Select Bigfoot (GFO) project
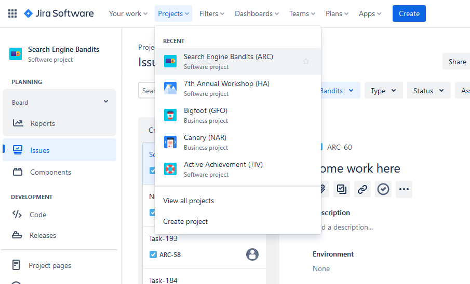 coord(238,115)
